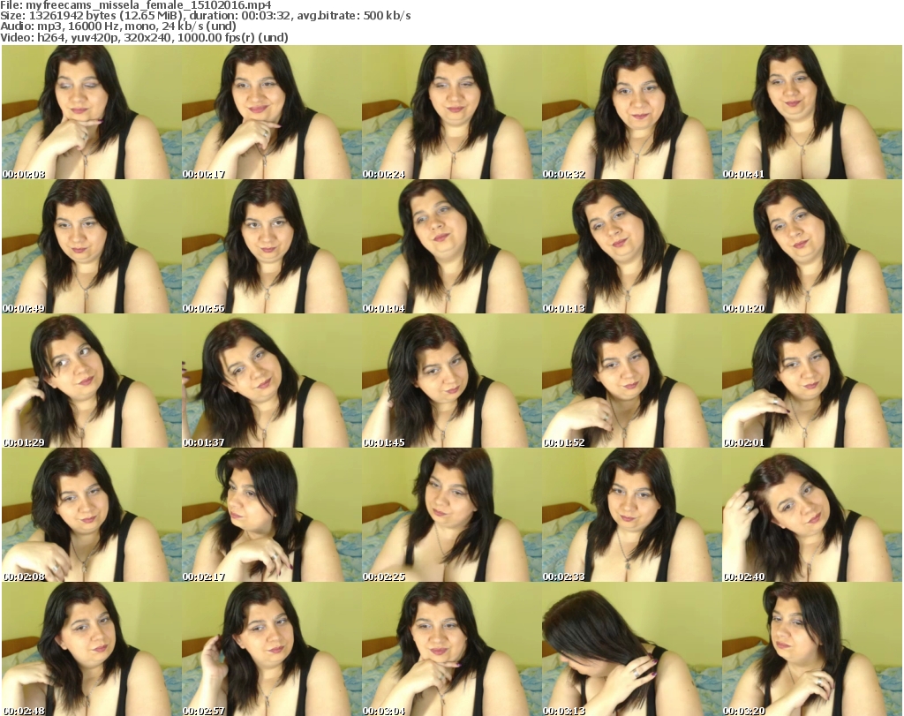Choose the thumbnail stamped 00:02:17

(x=272, y=515)
